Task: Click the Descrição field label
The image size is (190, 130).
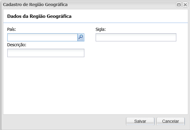Action: pos(17,45)
